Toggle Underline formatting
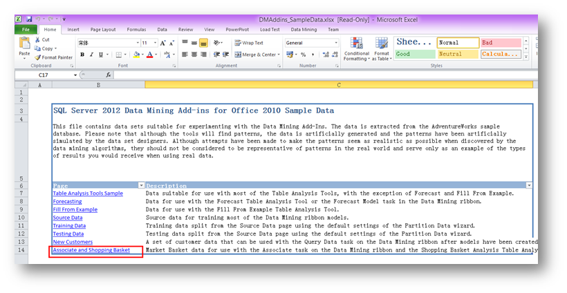The width and height of the screenshot is (567, 293). coord(101,55)
